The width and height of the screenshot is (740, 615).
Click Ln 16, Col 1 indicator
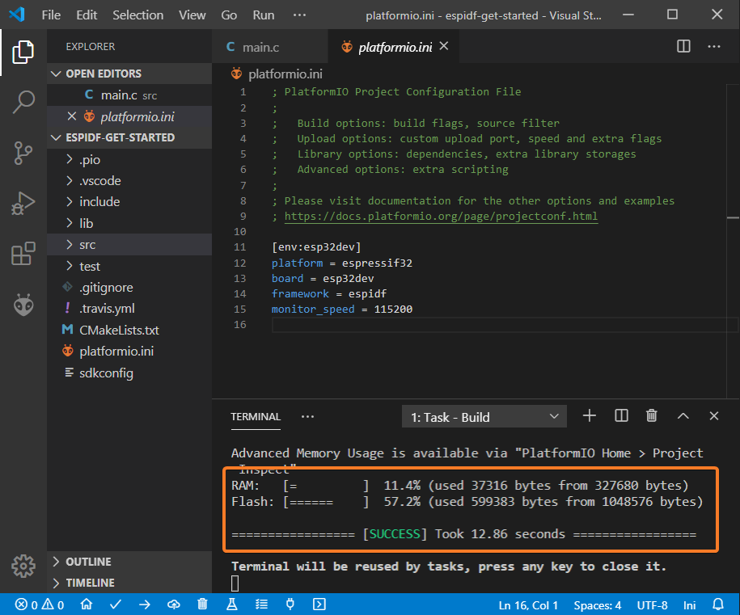point(528,605)
